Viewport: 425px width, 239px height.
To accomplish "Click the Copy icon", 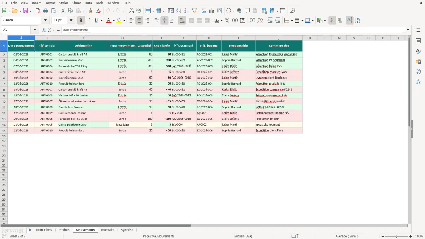I will pos(70,11).
